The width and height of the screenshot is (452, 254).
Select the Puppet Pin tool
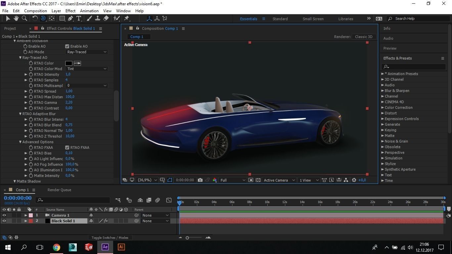127,19
